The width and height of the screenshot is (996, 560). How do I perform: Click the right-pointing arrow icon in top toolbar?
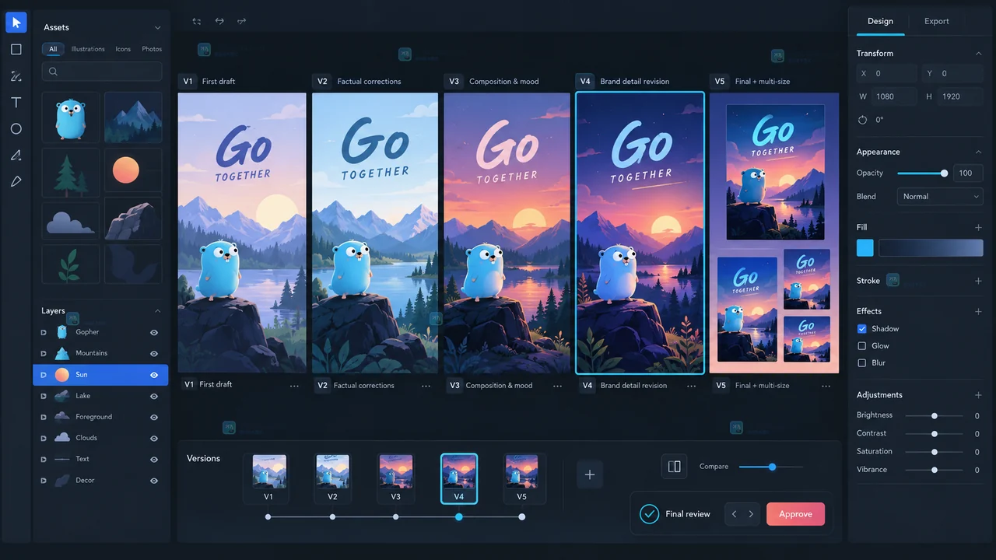(x=241, y=21)
